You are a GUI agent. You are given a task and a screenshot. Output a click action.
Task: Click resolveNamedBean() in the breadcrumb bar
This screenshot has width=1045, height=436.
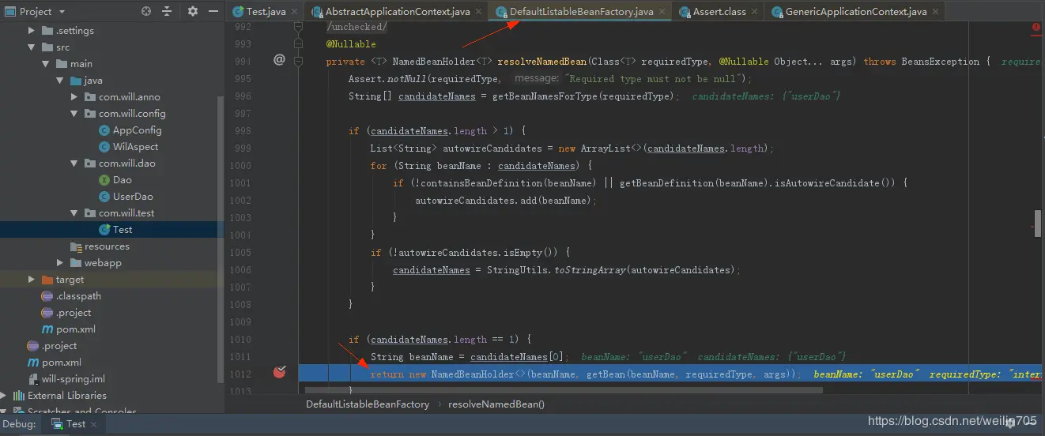496,404
